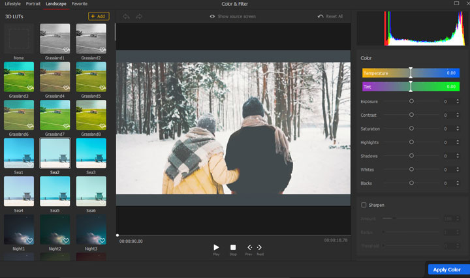Click the undo arrow icon
The width and height of the screenshot is (470, 278).
point(127,16)
